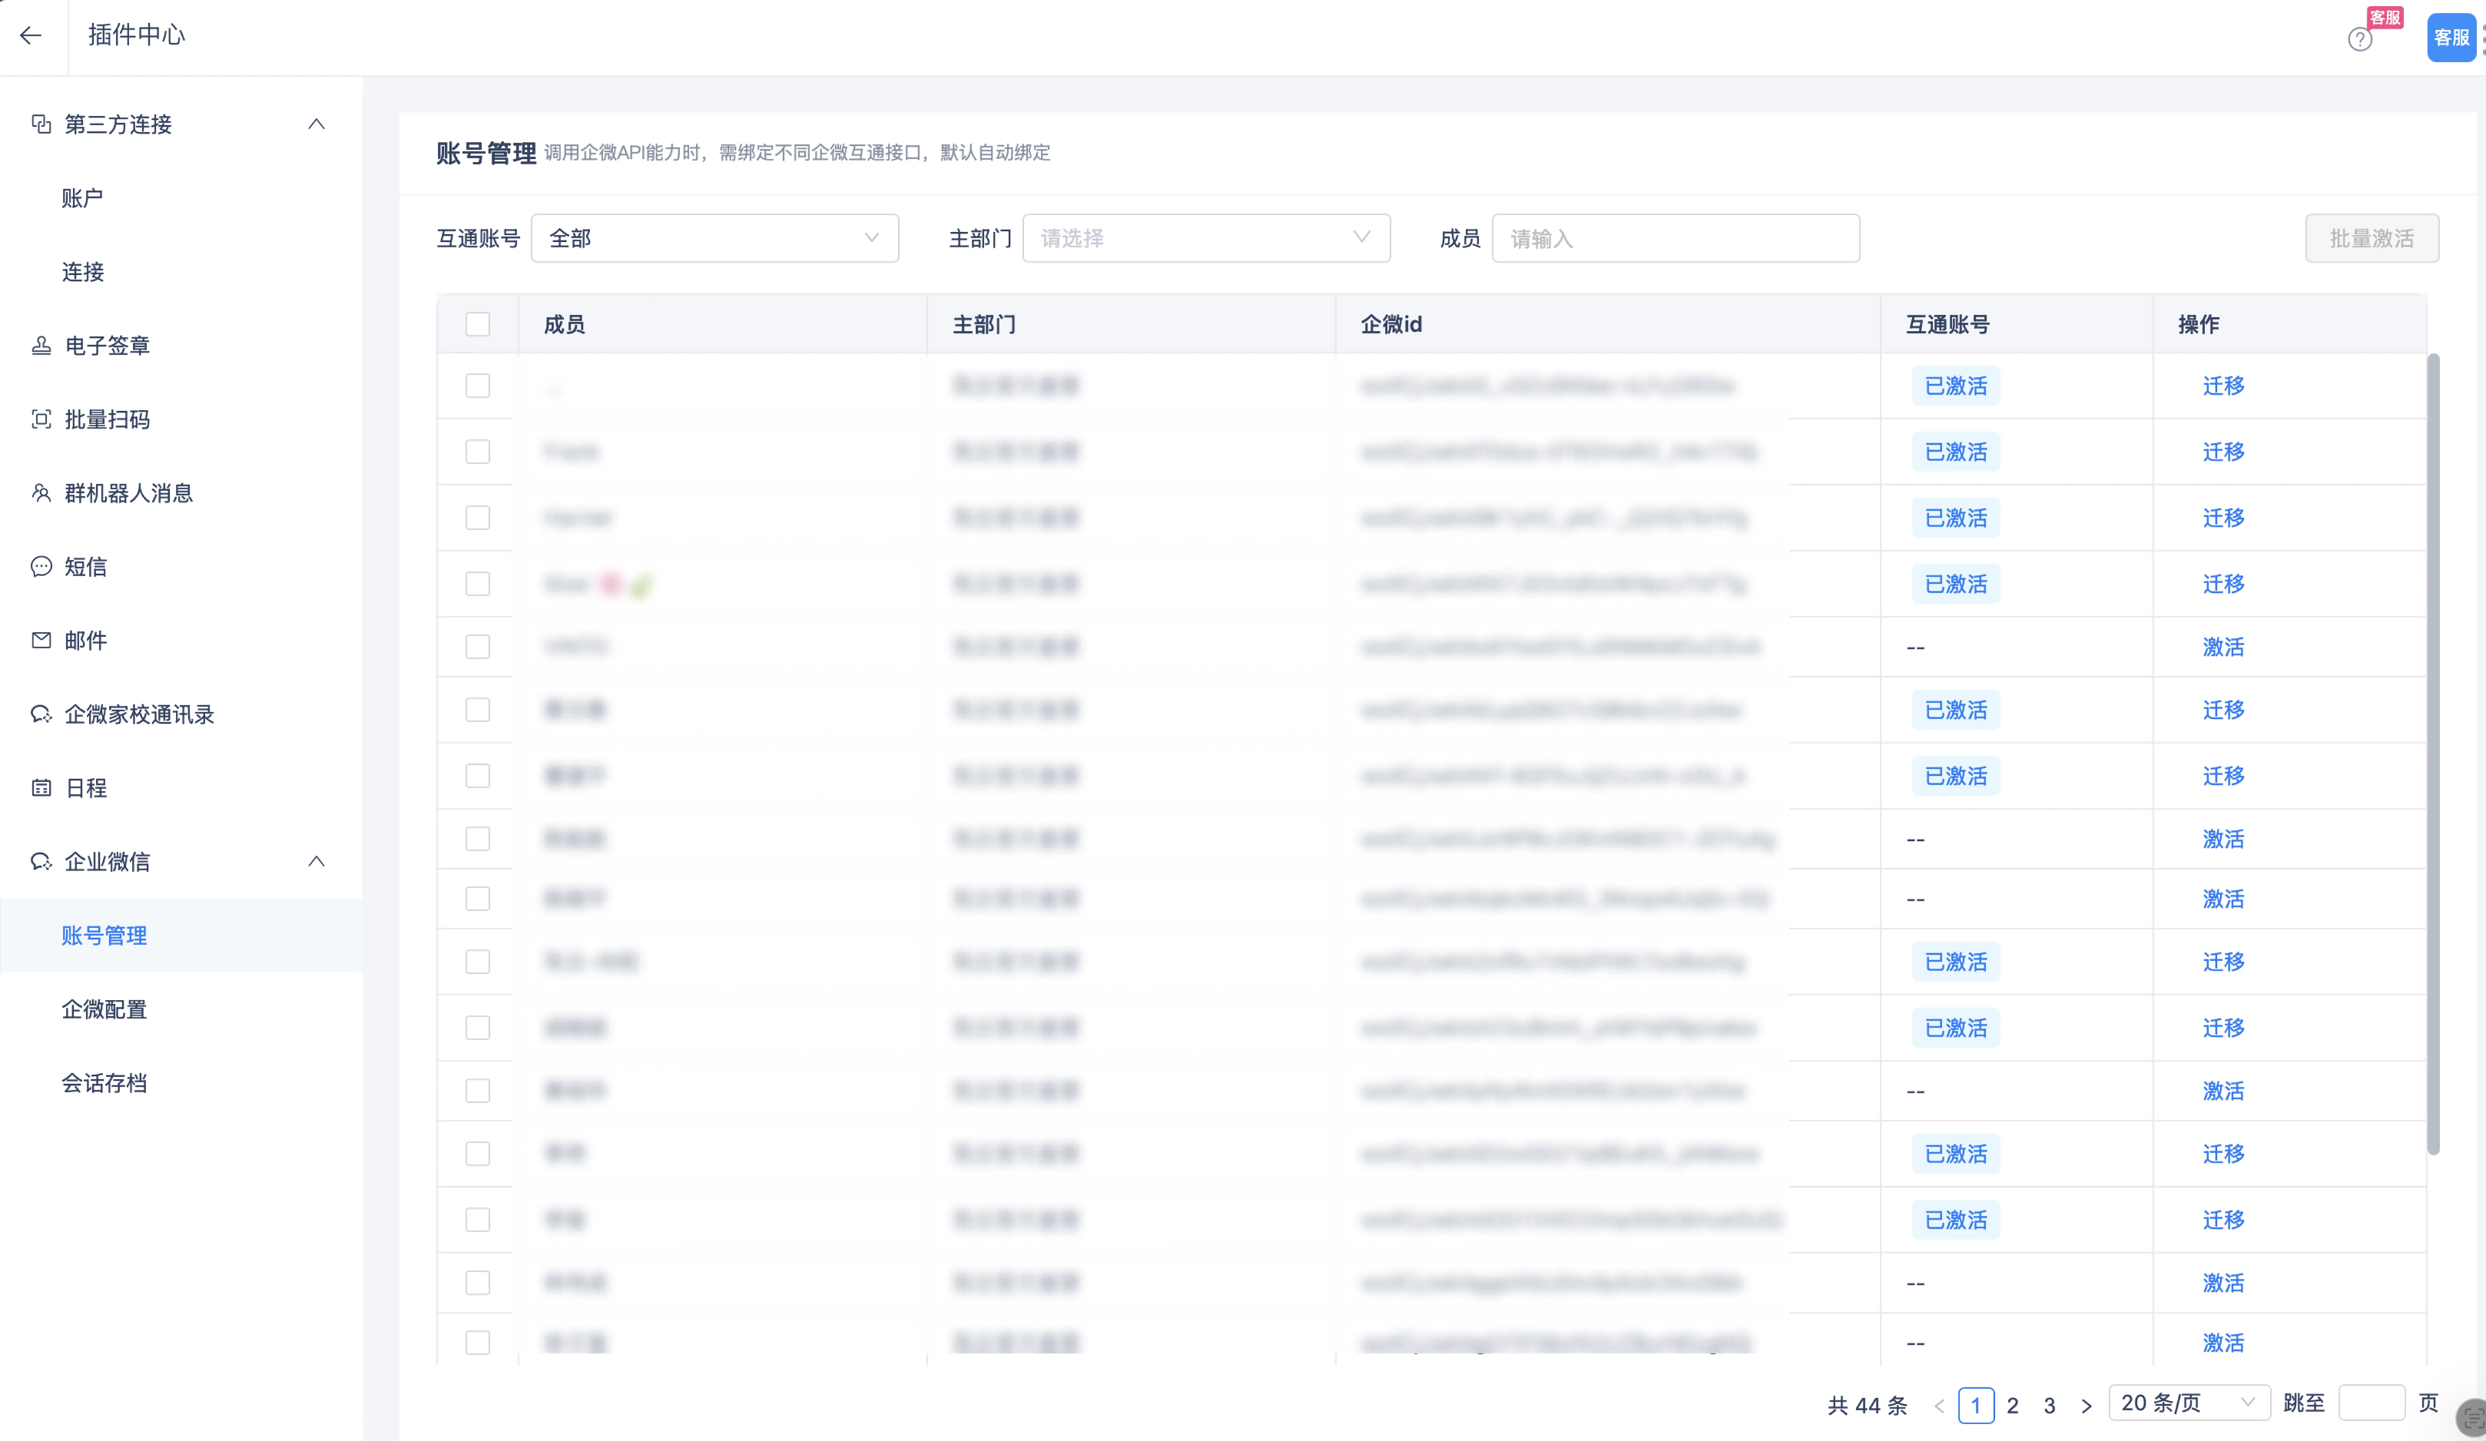Expand the 主部门 请选择 dropdown
This screenshot has height=1441, width=2486.
tap(1205, 237)
